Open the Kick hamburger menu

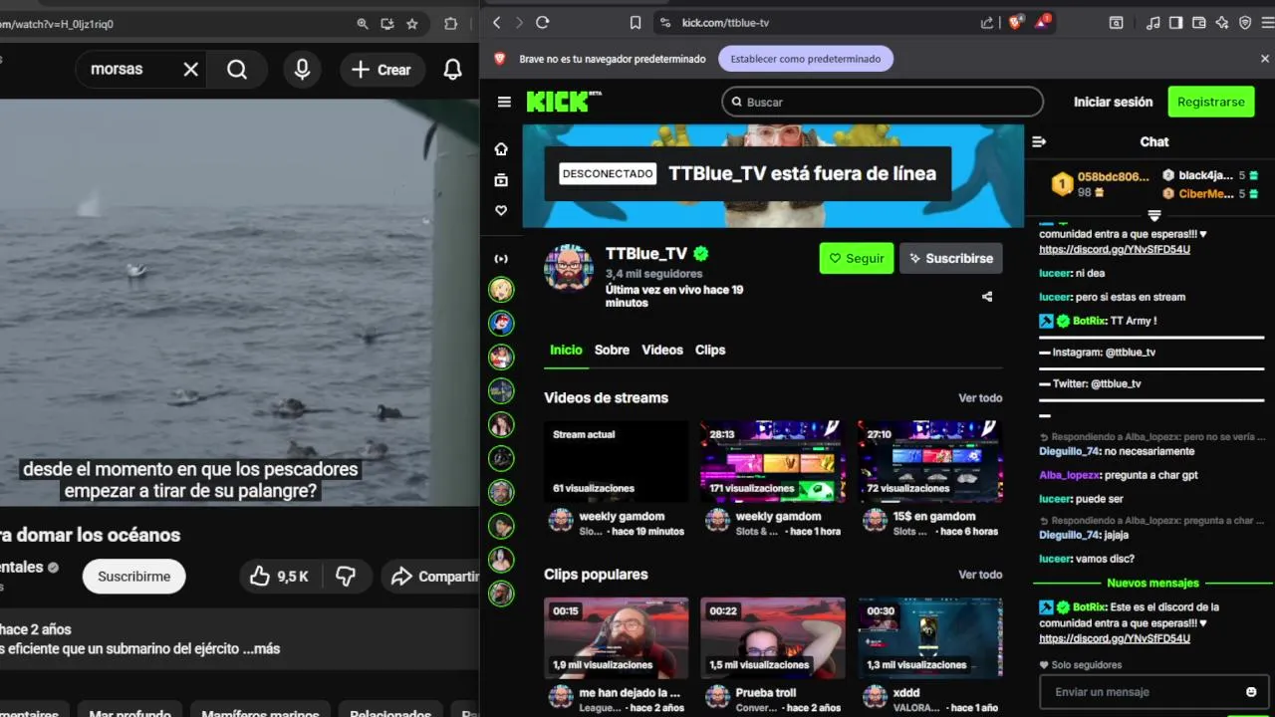click(504, 102)
